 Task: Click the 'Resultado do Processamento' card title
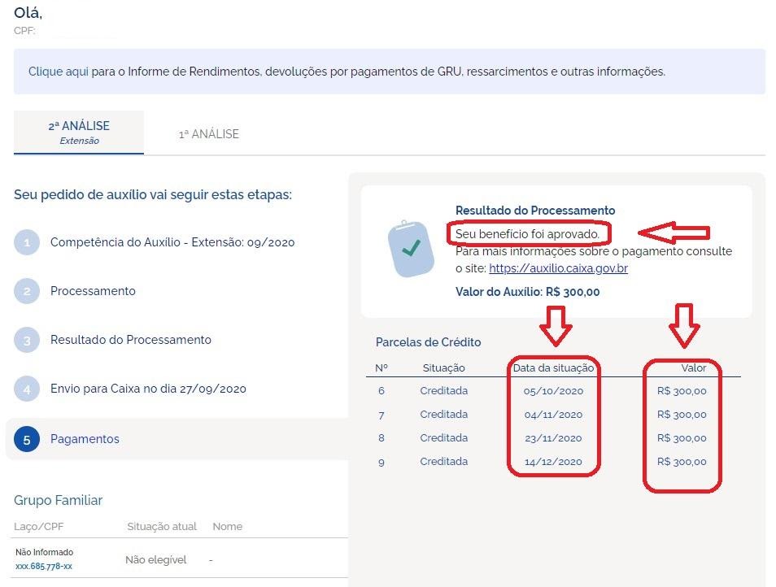(x=535, y=211)
